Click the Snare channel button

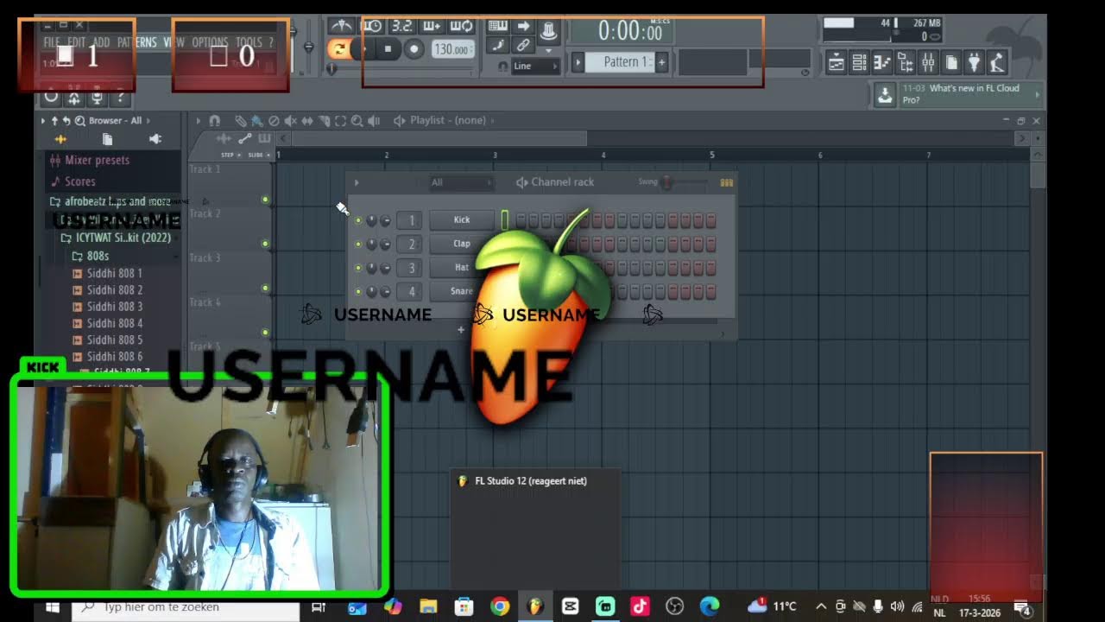point(462,291)
